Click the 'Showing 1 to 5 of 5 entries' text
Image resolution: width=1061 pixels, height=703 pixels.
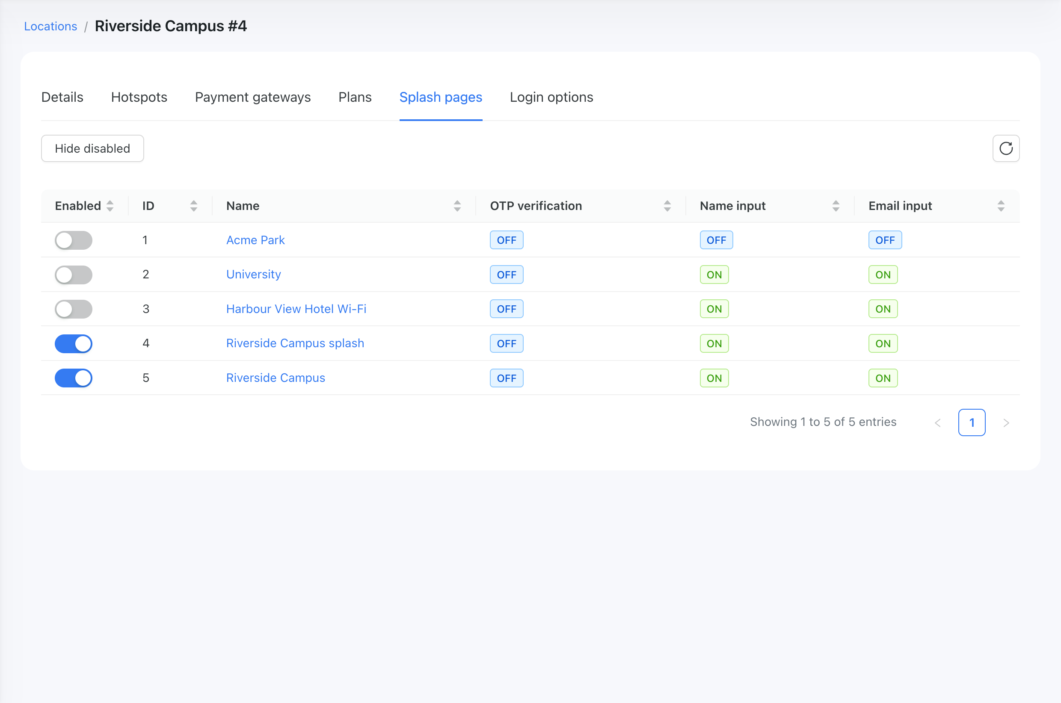[823, 422]
